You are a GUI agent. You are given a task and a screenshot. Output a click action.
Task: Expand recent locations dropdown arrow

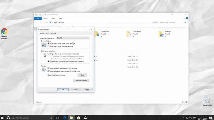(44, 22)
